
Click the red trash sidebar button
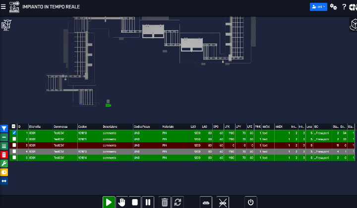(x=4, y=155)
